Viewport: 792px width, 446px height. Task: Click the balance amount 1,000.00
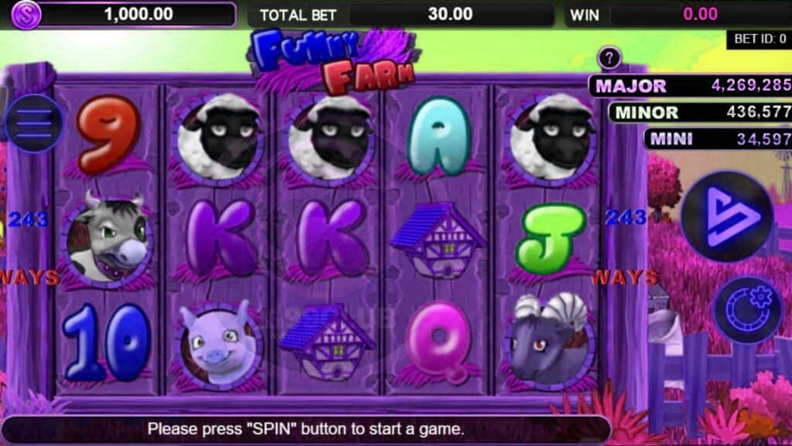138,14
